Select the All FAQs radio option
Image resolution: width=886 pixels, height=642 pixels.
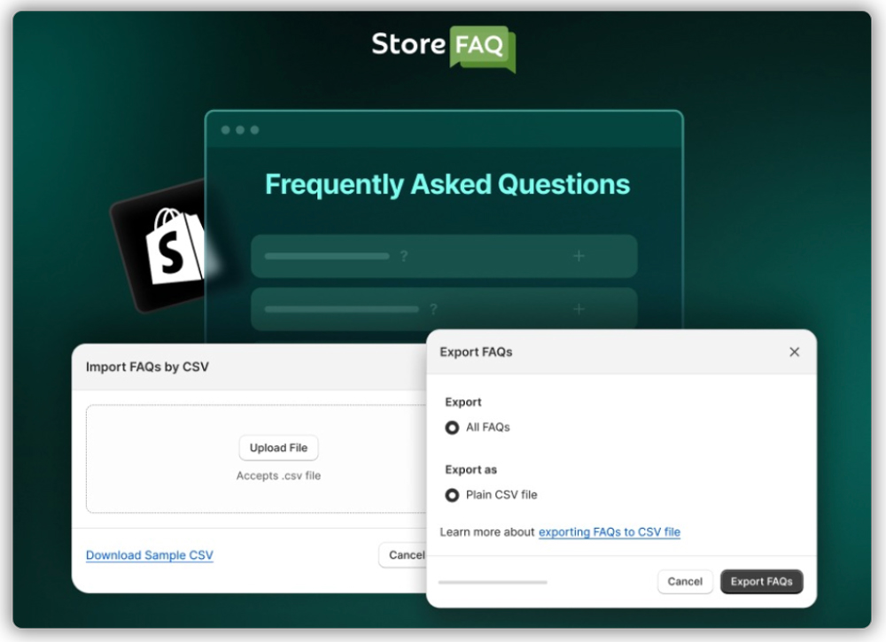tap(452, 428)
